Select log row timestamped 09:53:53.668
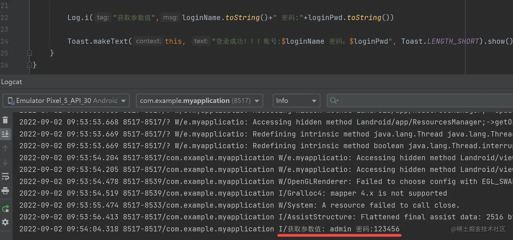 tap(266, 122)
